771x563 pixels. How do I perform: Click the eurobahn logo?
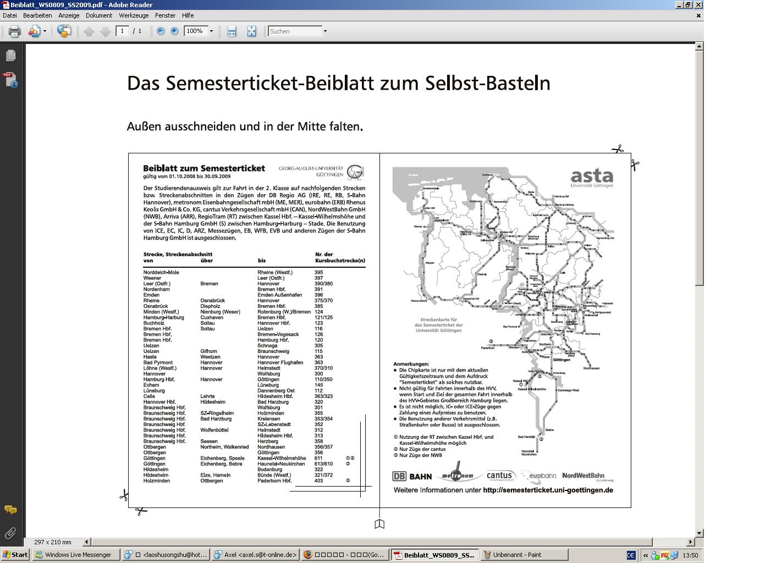point(539,476)
